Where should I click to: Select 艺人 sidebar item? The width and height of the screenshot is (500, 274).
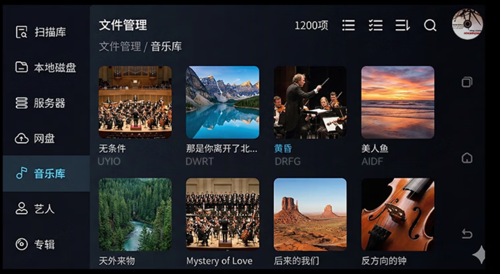46,209
